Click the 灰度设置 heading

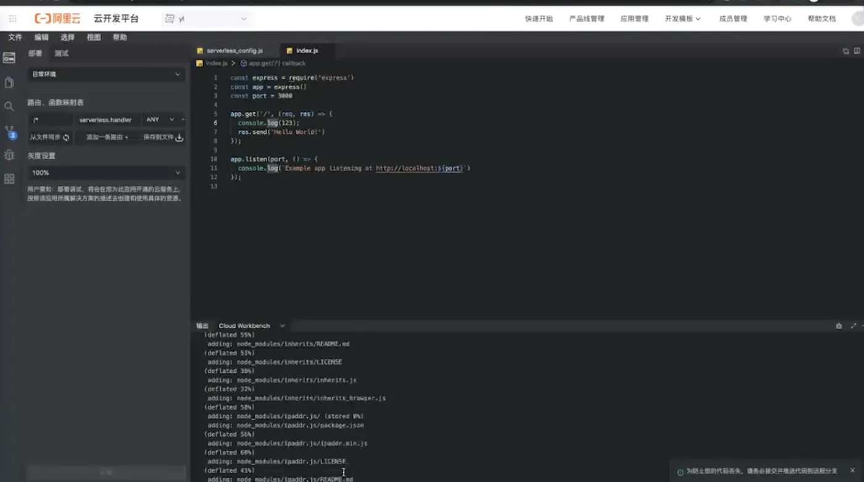41,156
